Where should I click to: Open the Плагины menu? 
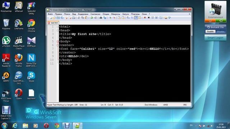click(x=135, y=14)
